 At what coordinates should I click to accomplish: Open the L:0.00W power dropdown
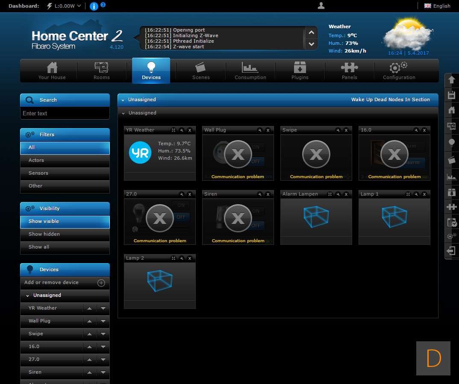[x=64, y=6]
